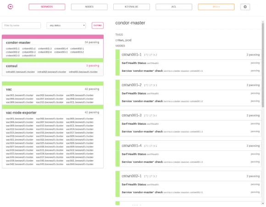The width and height of the screenshot is (266, 207).
Task: Click Service 'condor-master' check under cntwn001-3
Action: (142, 132)
